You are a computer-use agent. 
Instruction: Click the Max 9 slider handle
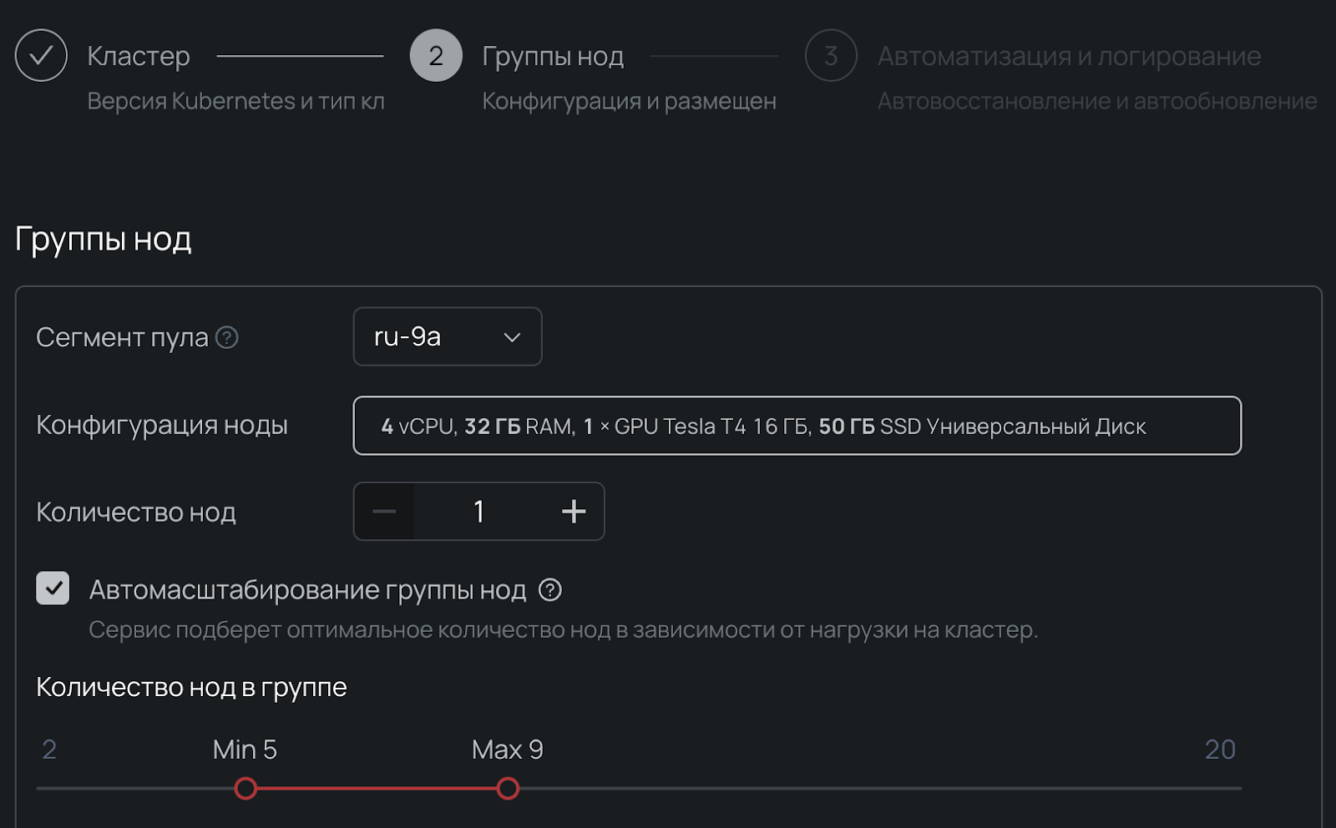(508, 788)
